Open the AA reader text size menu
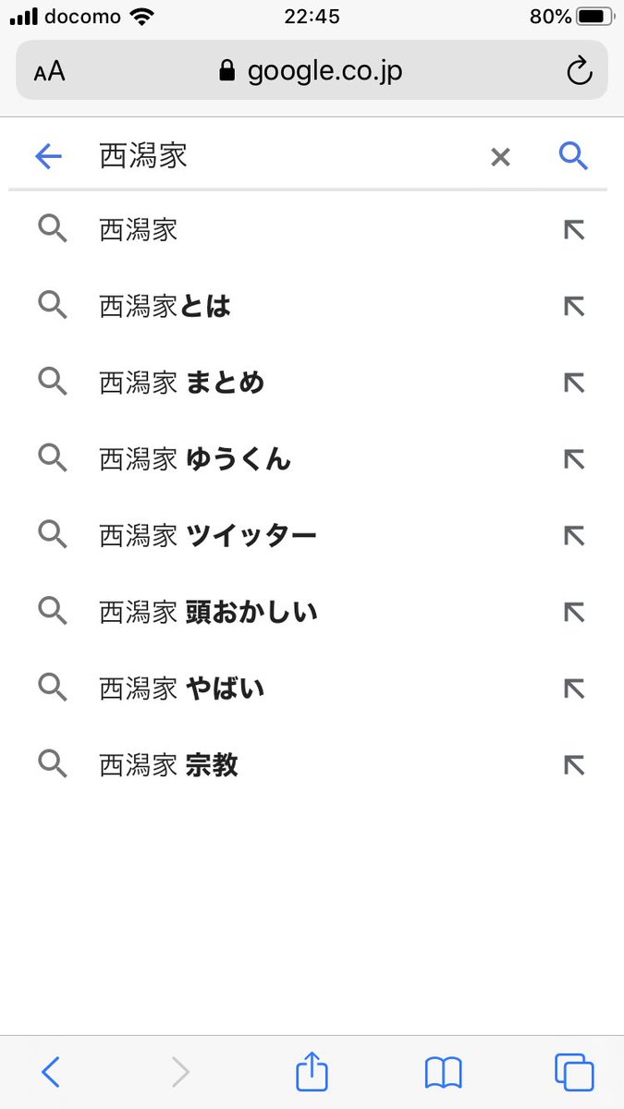The width and height of the screenshot is (624, 1109). [49, 72]
